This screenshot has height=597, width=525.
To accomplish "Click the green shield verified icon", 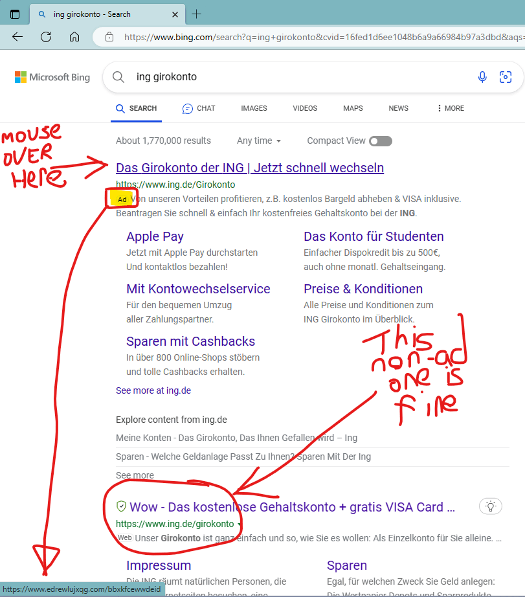I will 121,506.
